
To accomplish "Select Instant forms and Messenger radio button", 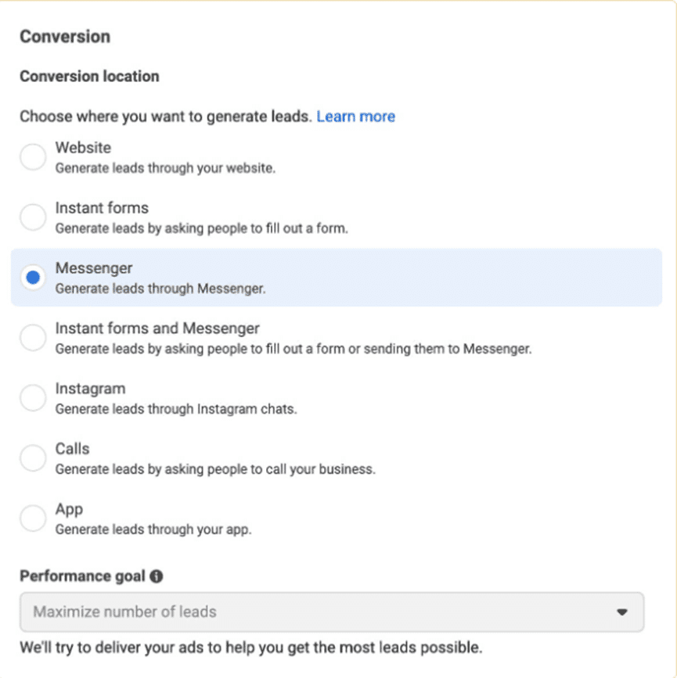I will click(x=33, y=337).
